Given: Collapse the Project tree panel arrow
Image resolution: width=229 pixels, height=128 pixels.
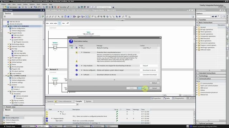Looking at the screenshot, I should click(44, 10).
